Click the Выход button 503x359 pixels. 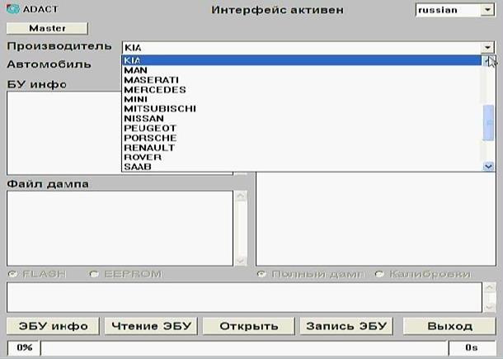pos(449,326)
